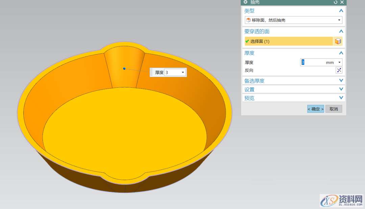Image resolution: width=365 pixels, height=209 pixels.
Task: Click the 厚度 input field in the dialog
Action: tap(312, 62)
